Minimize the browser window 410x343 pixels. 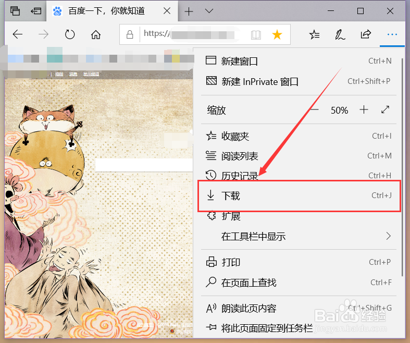(x=331, y=11)
